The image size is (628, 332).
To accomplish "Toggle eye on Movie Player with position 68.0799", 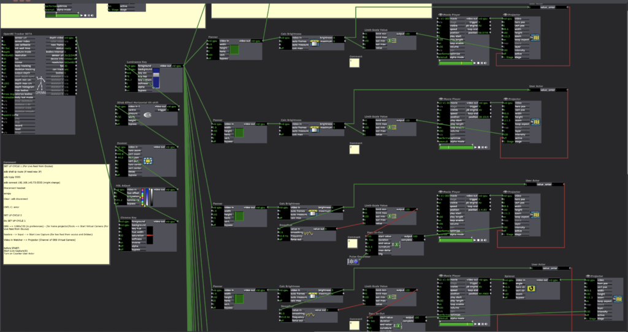I will point(440,15).
